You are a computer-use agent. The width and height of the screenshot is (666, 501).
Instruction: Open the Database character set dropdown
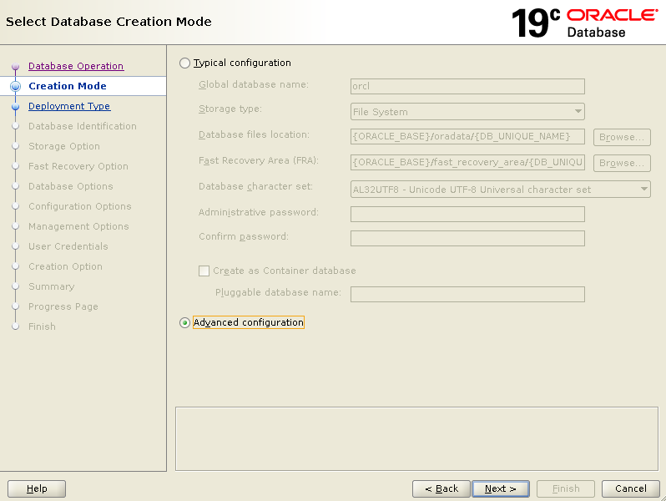point(501,190)
